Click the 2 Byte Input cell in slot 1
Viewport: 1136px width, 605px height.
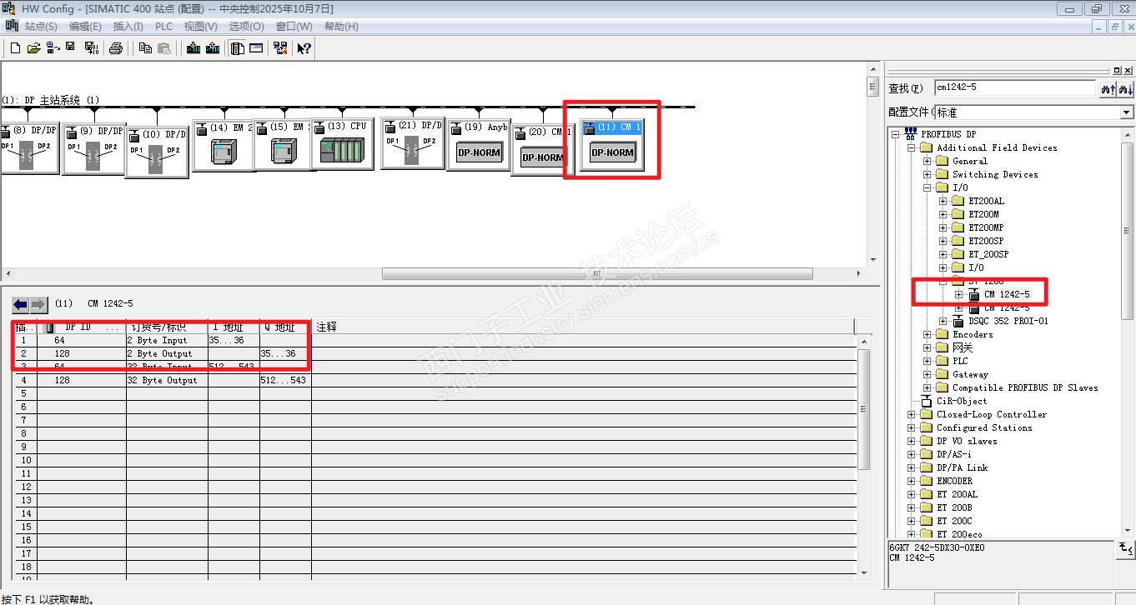pyautogui.click(x=167, y=340)
